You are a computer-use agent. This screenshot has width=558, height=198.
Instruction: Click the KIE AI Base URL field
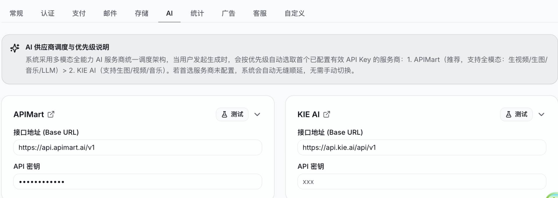[422, 148]
